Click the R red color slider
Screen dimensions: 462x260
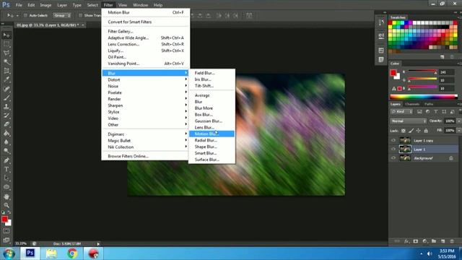click(422, 71)
